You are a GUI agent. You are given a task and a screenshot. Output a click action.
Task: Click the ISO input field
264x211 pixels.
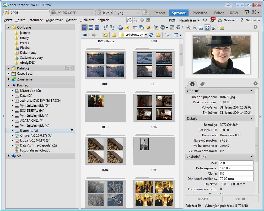(236, 163)
